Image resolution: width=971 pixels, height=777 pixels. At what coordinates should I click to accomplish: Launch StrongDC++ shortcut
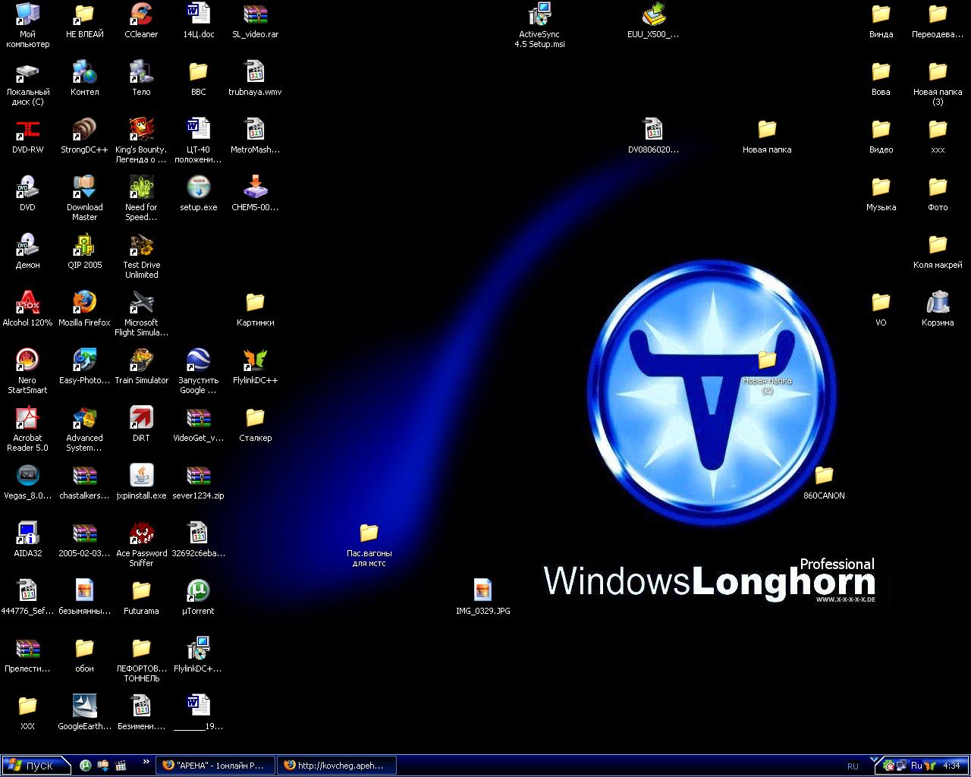tap(84, 135)
